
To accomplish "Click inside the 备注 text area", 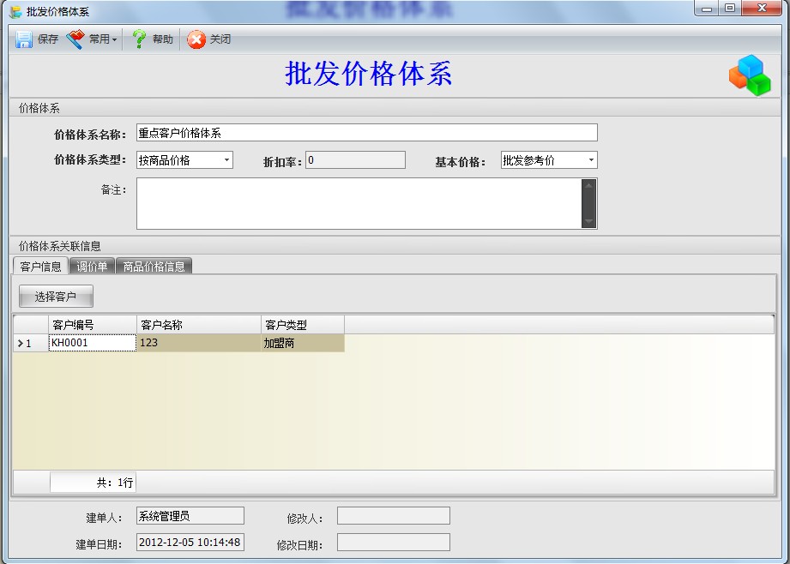I will tap(359, 203).
